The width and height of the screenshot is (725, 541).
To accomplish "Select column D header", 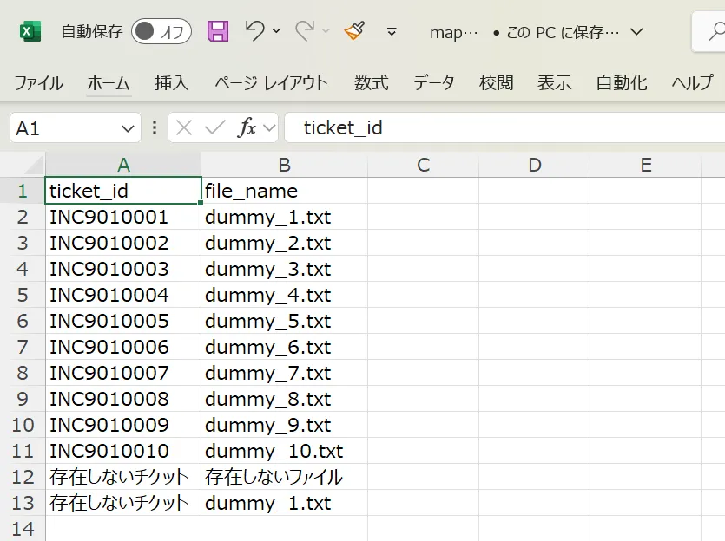I will point(535,165).
